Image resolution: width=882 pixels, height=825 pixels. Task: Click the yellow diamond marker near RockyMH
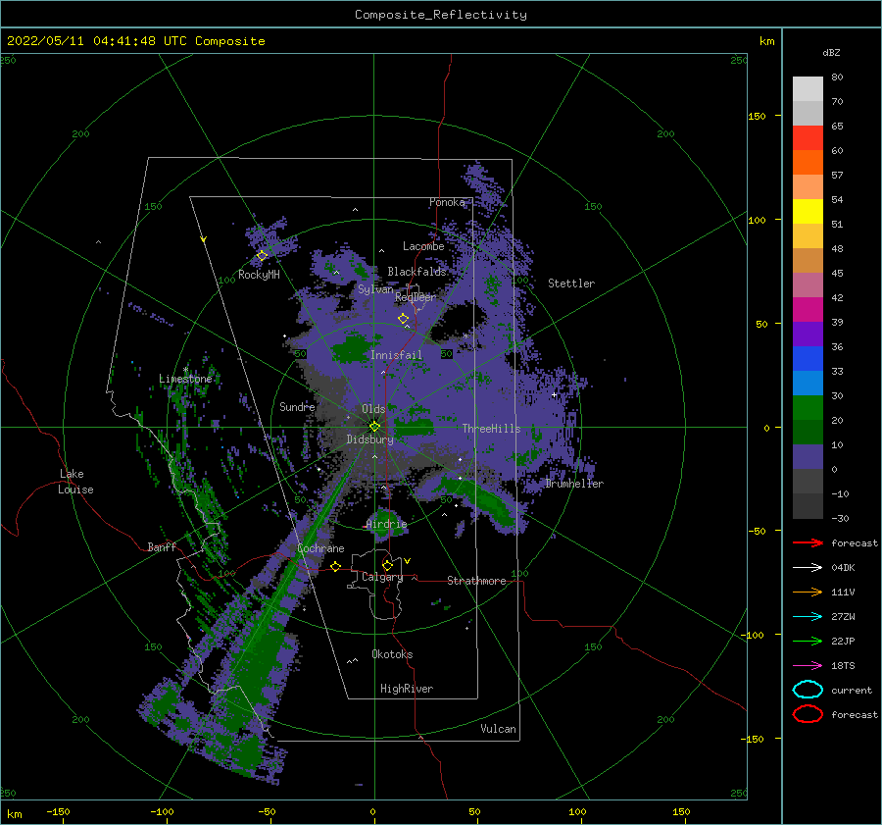click(262, 256)
